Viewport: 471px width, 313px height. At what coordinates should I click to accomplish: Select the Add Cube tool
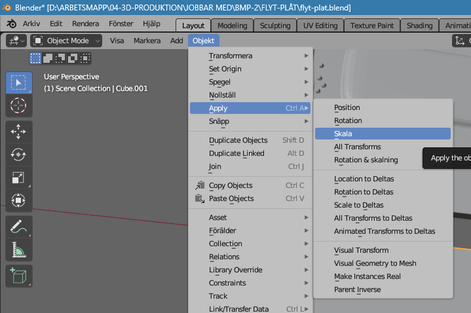coord(18,276)
